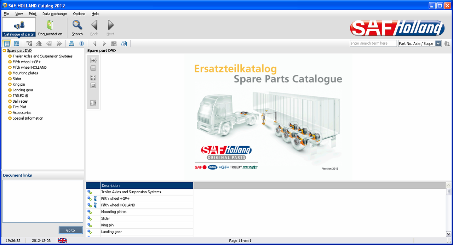Select Ball races in the tree
Viewport: 453px width, 245px height.
pos(20,101)
